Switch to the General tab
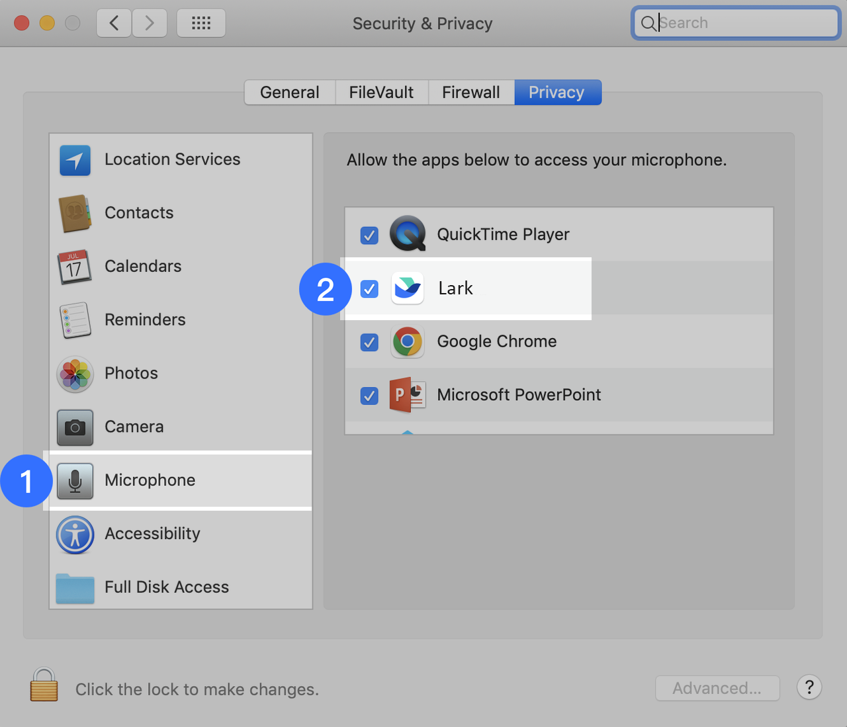 (x=290, y=93)
